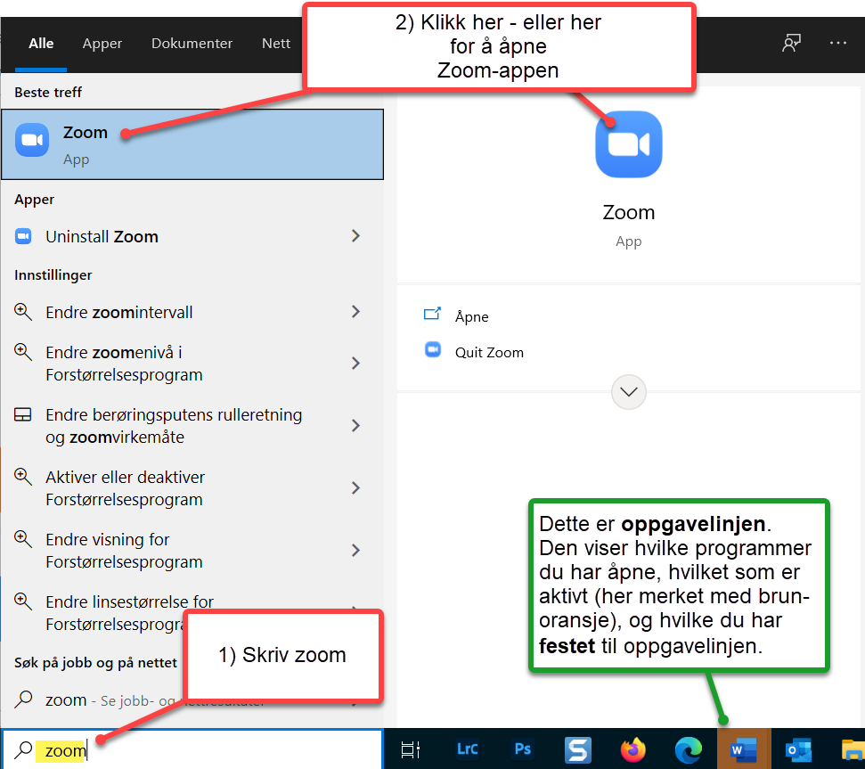Expand the Endre zoomintervall arrow
The image size is (865, 769).
pos(355,312)
